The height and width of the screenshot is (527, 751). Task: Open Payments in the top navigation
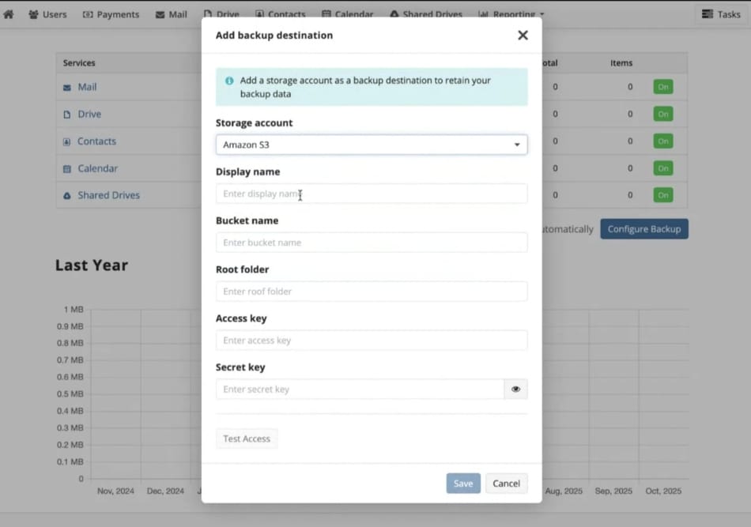[x=111, y=14]
